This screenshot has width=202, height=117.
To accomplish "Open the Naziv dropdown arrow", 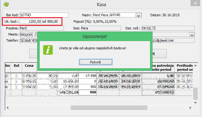I will tap(138, 15).
